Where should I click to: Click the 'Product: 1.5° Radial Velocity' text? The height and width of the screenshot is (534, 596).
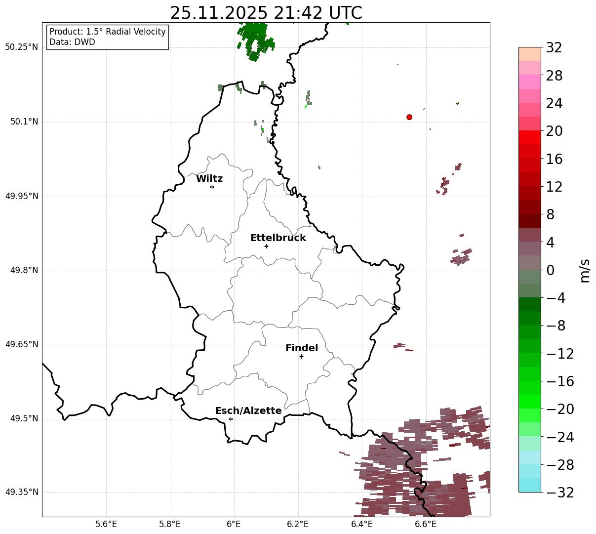(108, 32)
